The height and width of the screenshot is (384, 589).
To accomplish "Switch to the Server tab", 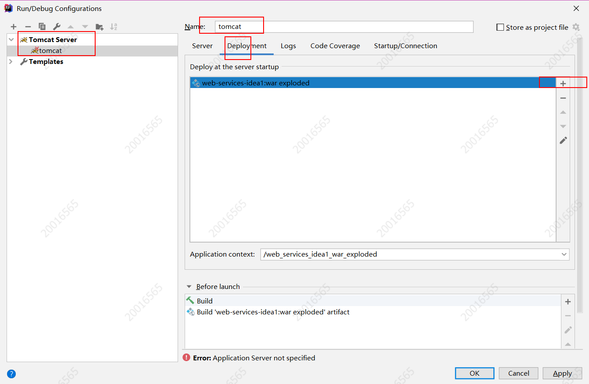I will (202, 46).
